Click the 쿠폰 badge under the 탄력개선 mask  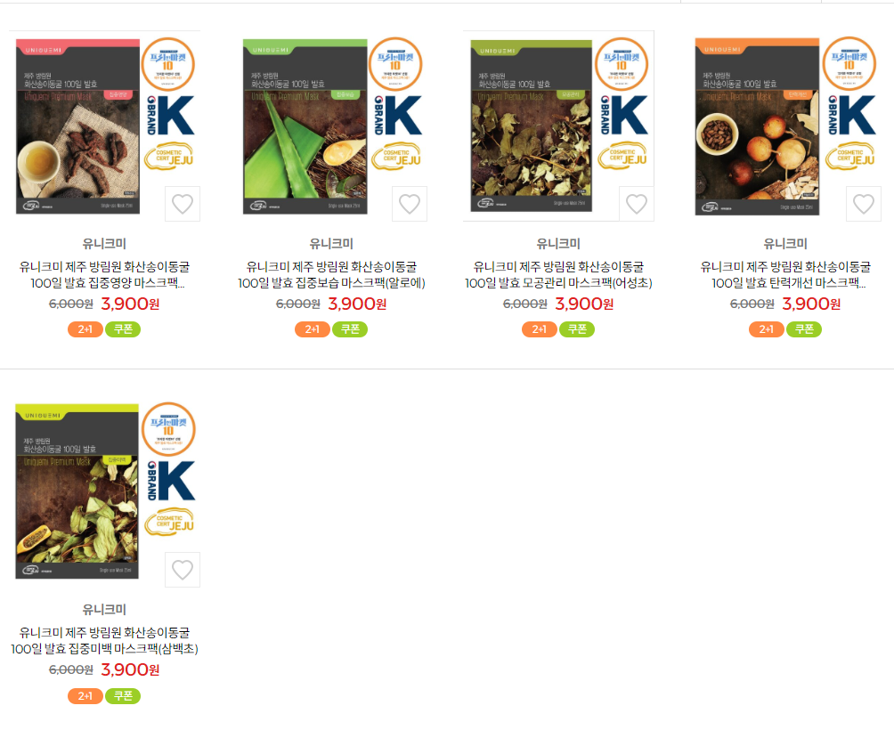coord(804,329)
